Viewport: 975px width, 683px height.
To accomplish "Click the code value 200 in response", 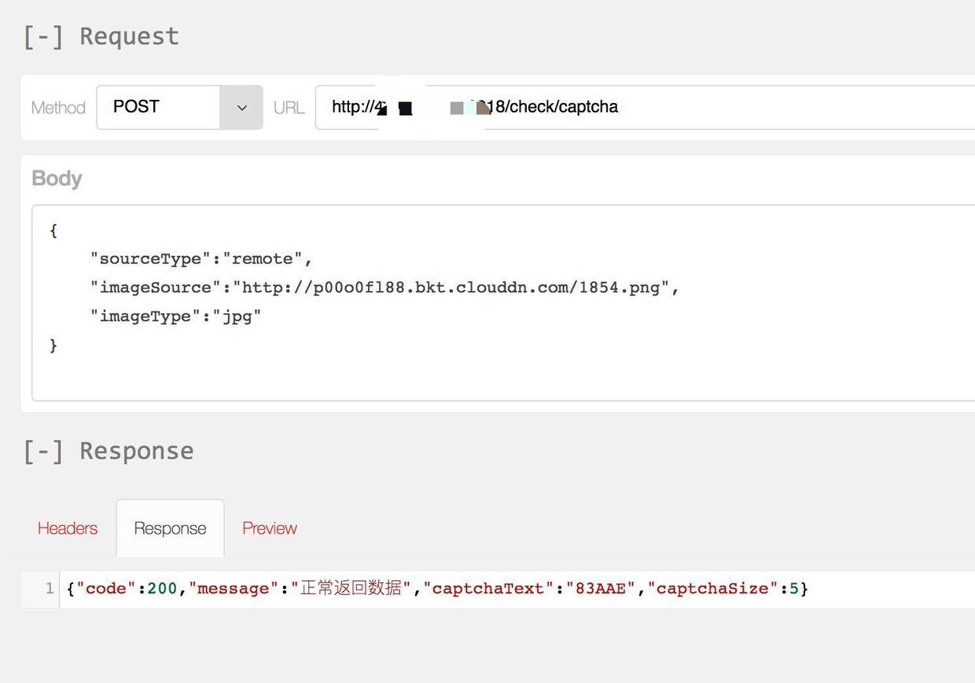I will (x=162, y=589).
